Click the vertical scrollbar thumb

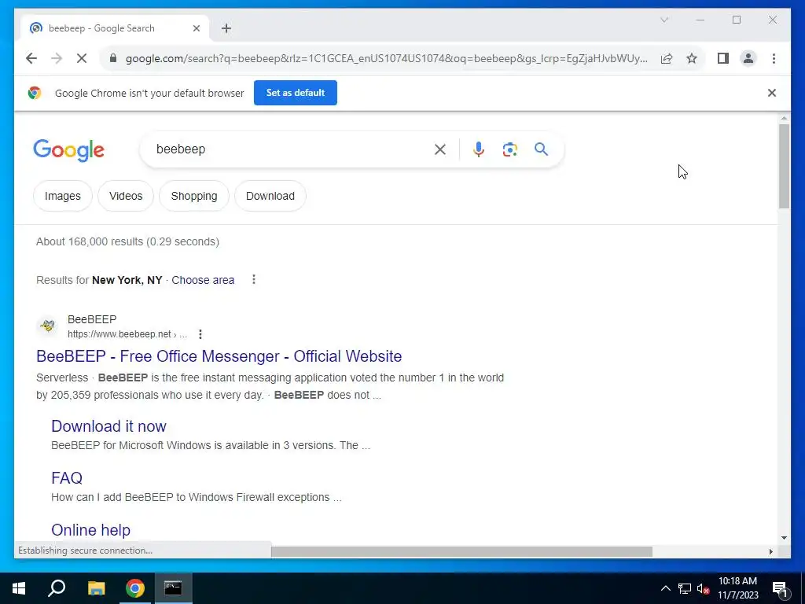[x=784, y=166]
